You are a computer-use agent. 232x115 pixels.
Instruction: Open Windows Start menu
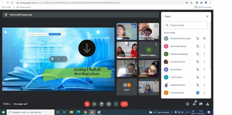3,112
